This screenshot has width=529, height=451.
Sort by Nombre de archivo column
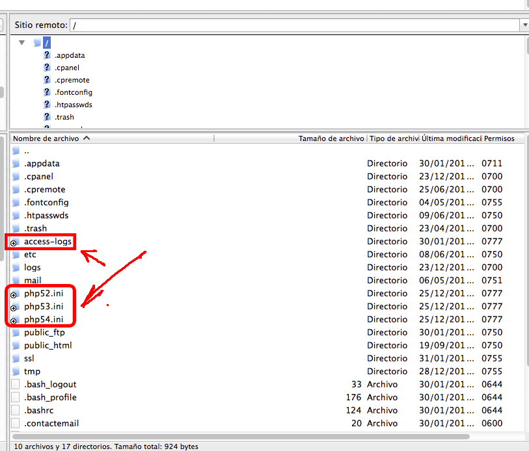(x=112, y=138)
